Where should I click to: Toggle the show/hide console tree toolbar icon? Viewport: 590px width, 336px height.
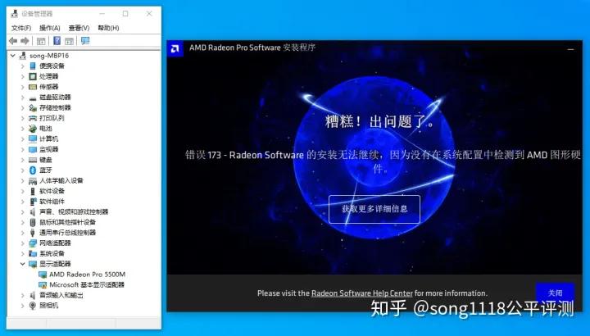click(41, 41)
